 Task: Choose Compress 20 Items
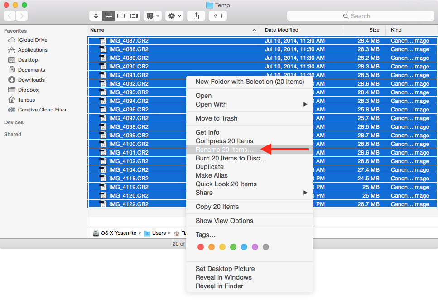pyautogui.click(x=250, y=141)
